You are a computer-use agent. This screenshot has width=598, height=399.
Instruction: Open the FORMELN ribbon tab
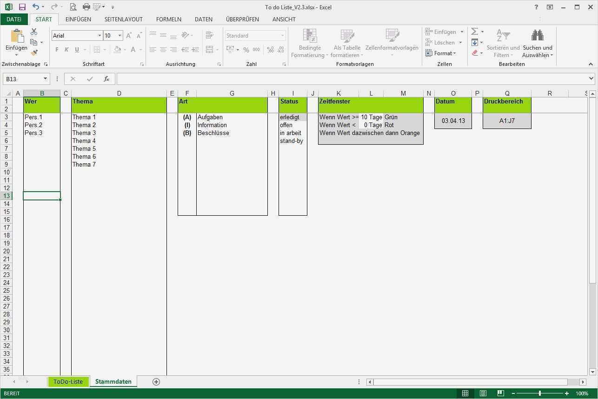[168, 19]
